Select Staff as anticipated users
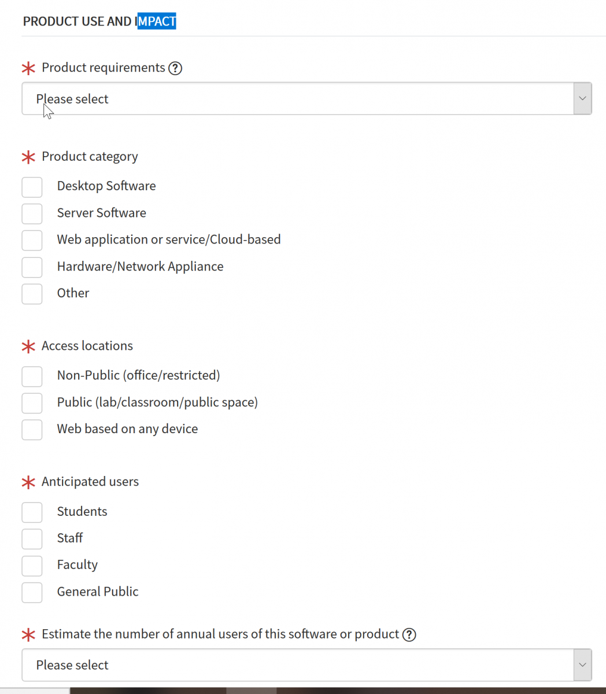The image size is (606, 694). pos(32,538)
